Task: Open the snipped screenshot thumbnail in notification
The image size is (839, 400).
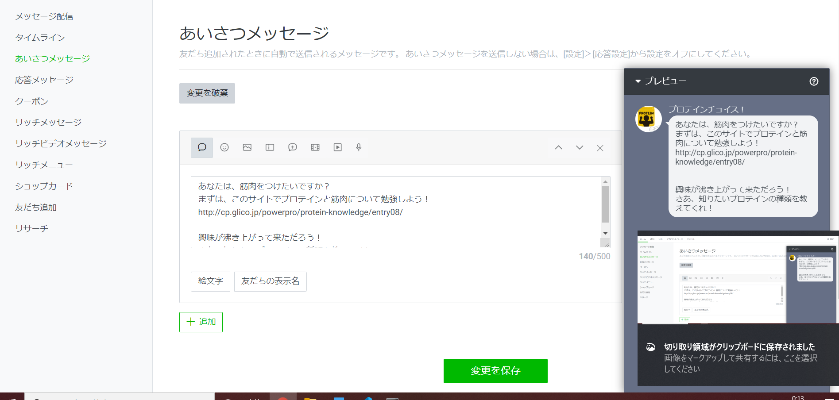Action: point(738,277)
